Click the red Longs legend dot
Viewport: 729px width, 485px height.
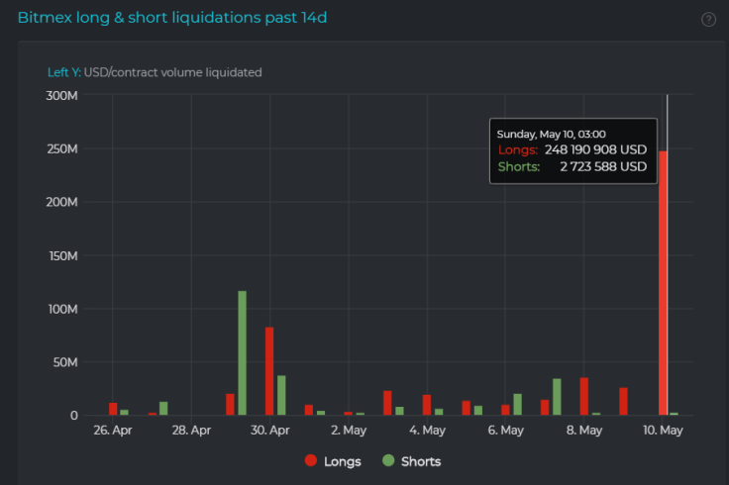click(311, 460)
